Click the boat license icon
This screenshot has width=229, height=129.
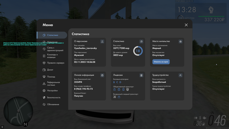(x=119, y=97)
